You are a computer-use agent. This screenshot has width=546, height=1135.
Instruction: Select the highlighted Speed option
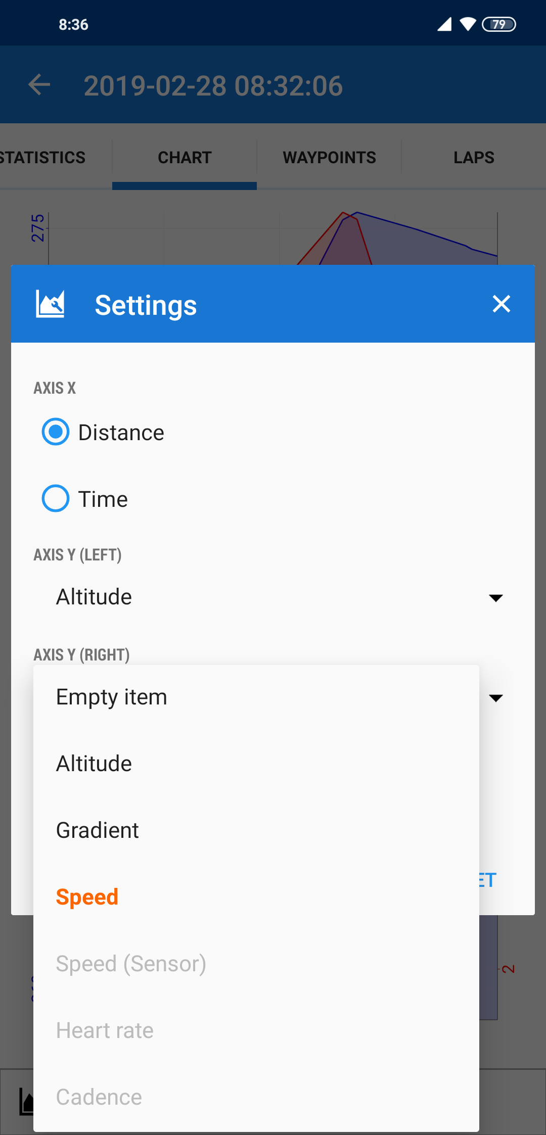coord(87,897)
